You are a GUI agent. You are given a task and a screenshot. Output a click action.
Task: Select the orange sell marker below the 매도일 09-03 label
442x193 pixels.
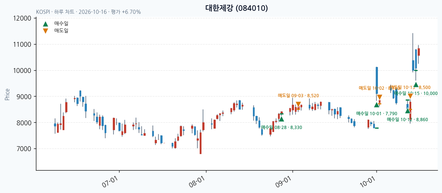tap(298, 104)
